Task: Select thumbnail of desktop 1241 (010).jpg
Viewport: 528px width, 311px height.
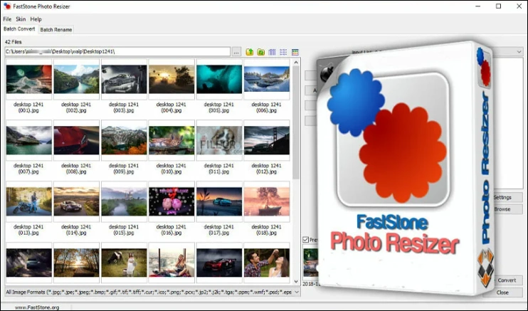Action: click(x=171, y=140)
